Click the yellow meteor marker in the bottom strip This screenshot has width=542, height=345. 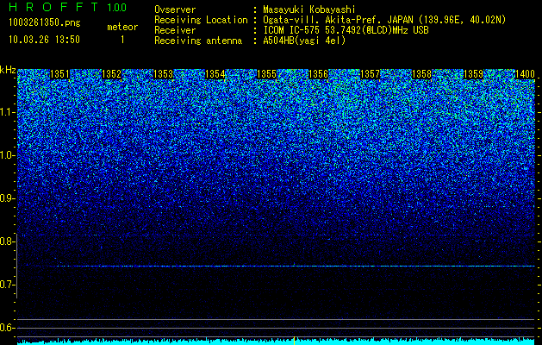point(294,341)
